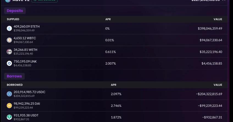233x122 pixels.
Task: Click the collateral badge next to Aave V2
Action: [45, 1]
